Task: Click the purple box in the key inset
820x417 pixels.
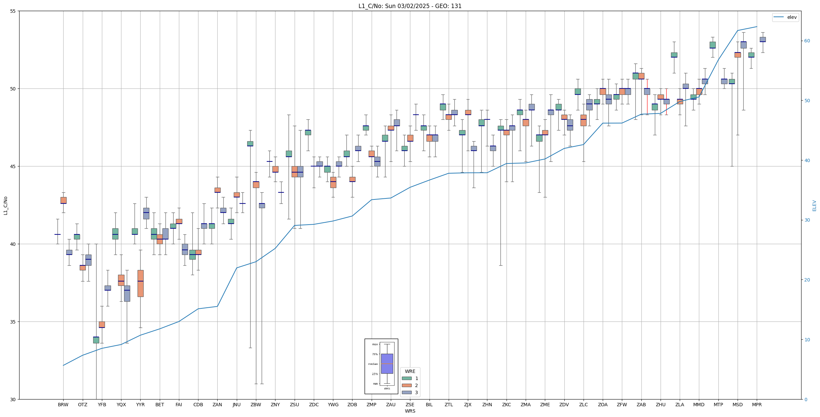Action: point(387,363)
